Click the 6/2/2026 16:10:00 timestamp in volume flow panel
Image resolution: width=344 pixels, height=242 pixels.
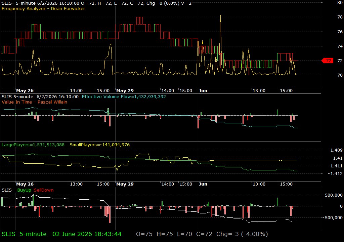pyautogui.click(x=57, y=96)
